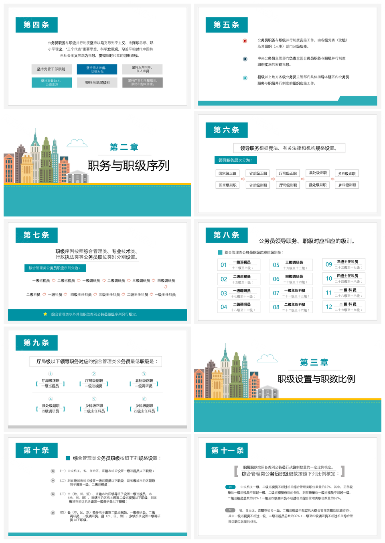Select the red radio bullet in 第五条
385x543 pixels.
[x=245, y=41]
